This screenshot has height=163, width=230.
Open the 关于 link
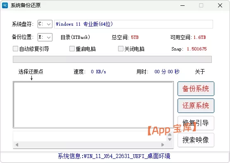point(200,72)
